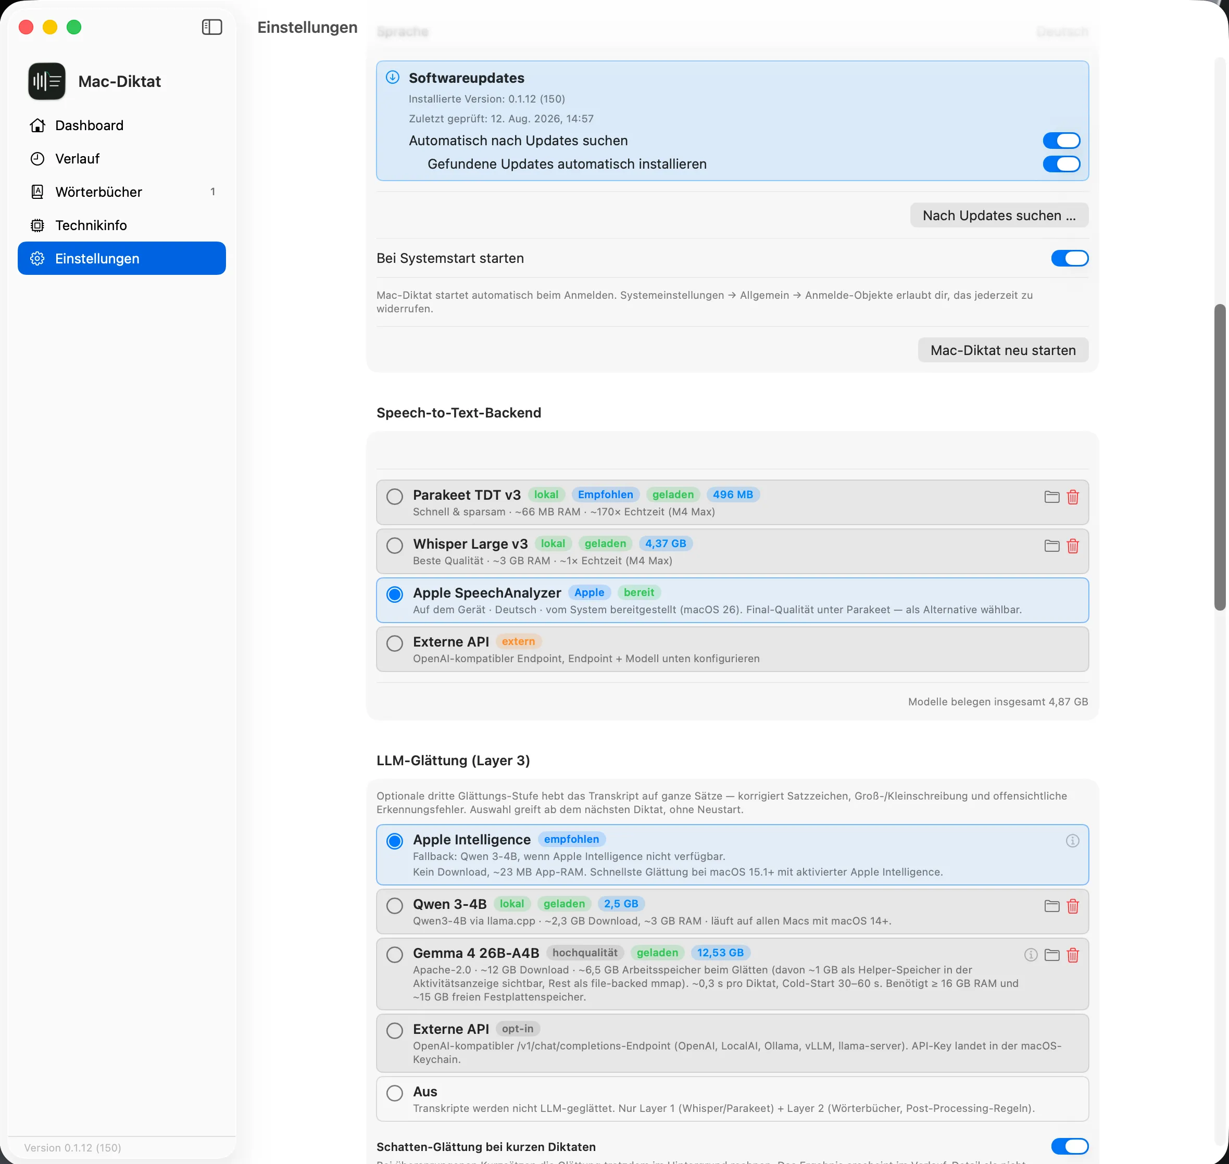Delete the Whisper Large v3 model
The width and height of the screenshot is (1229, 1164).
point(1073,546)
